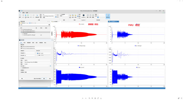This screenshot has height=100, width=184.
Task: Switch to the third ribbon tab
Action: [x=27, y=13]
